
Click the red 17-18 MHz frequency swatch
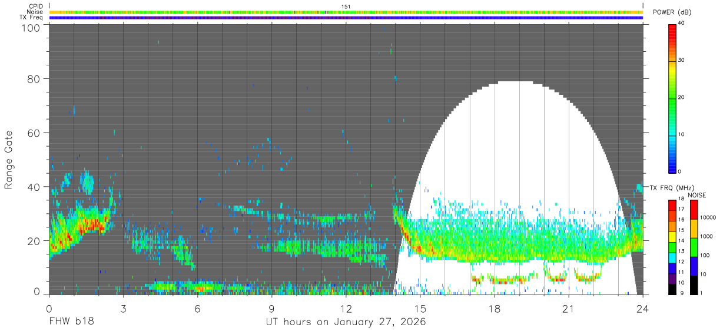point(672,205)
